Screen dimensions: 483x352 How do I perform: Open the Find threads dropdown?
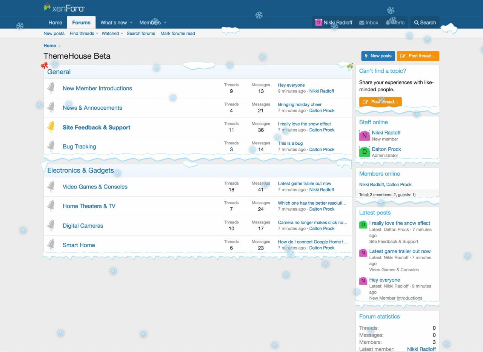(97, 34)
